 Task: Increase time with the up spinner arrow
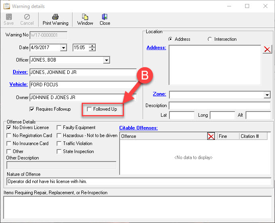pos(92,46)
